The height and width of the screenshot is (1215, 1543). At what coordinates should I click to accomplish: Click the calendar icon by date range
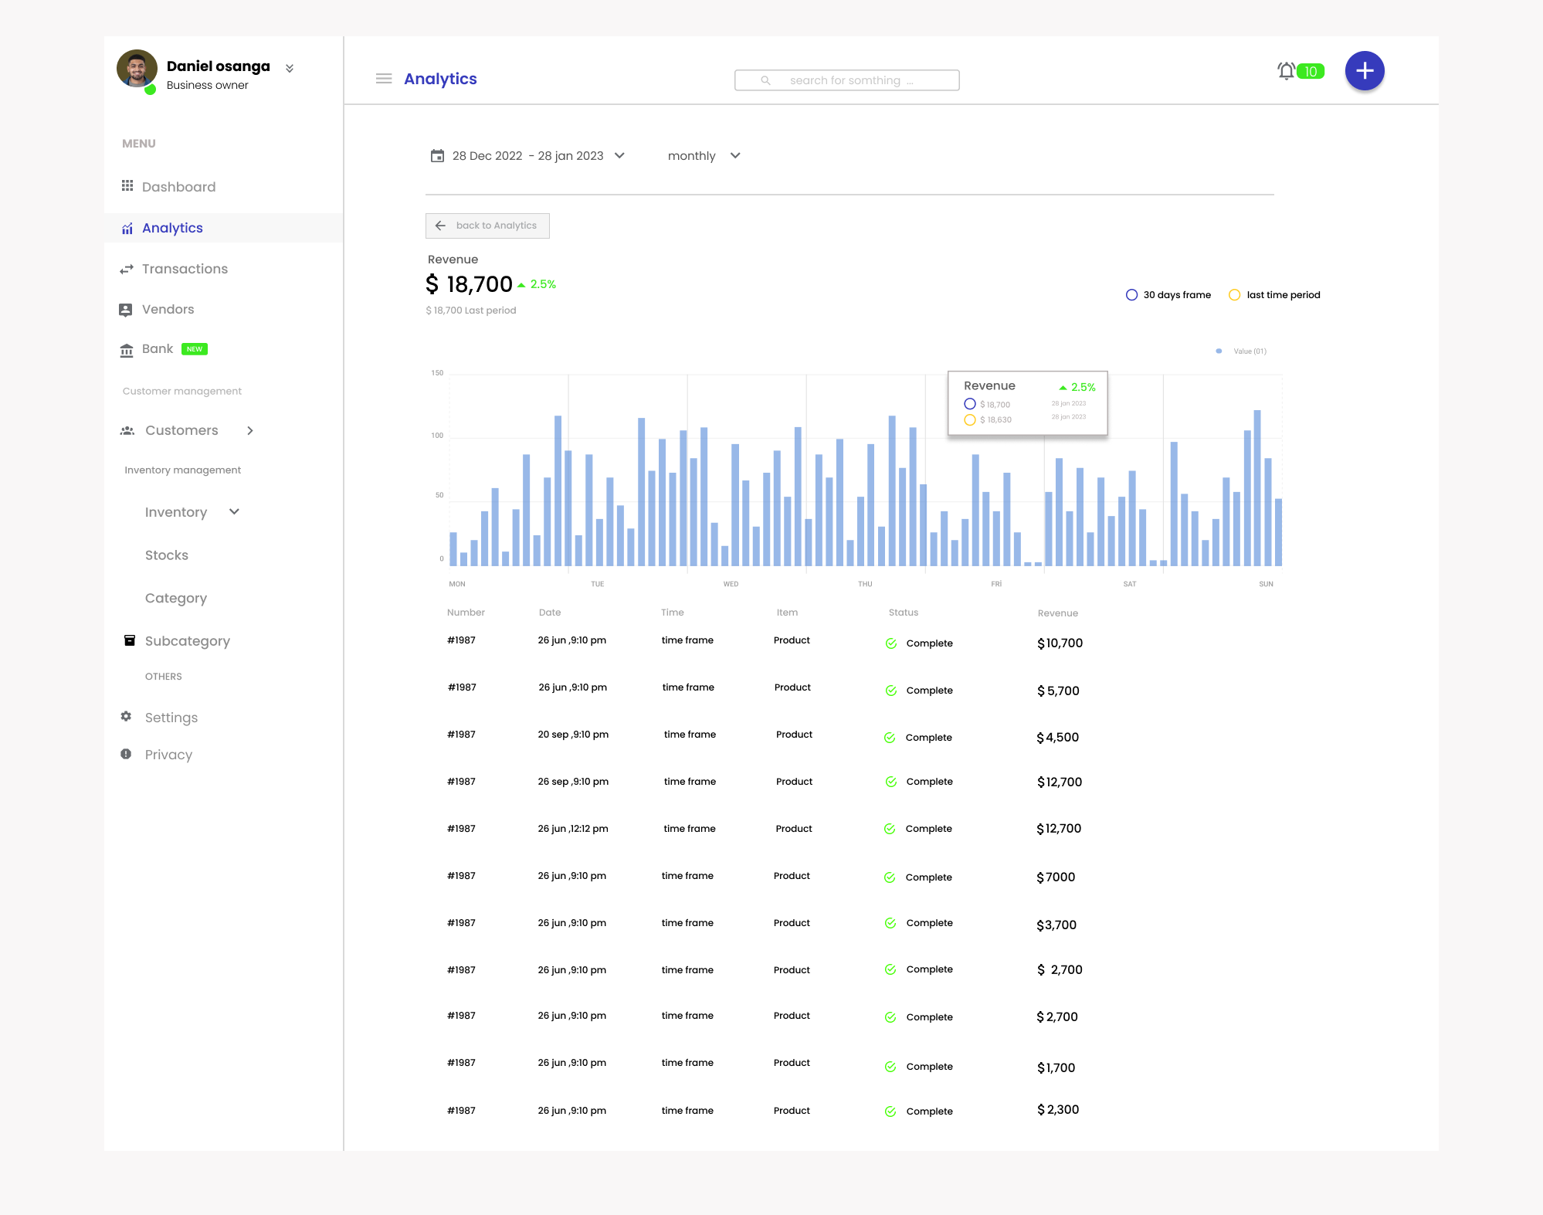point(437,156)
